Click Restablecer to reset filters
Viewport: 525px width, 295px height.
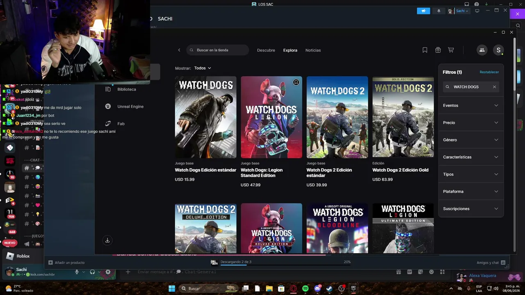click(489, 72)
